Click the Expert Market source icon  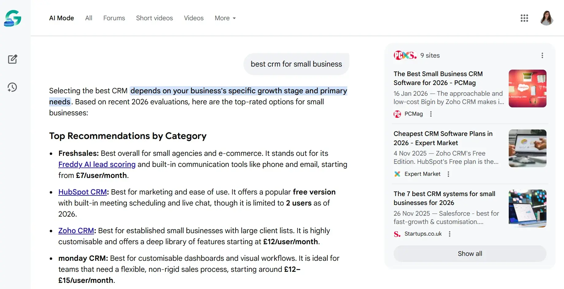pyautogui.click(x=397, y=174)
